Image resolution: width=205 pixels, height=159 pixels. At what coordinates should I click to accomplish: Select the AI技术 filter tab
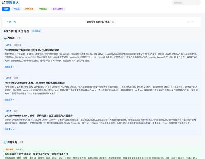17,9
